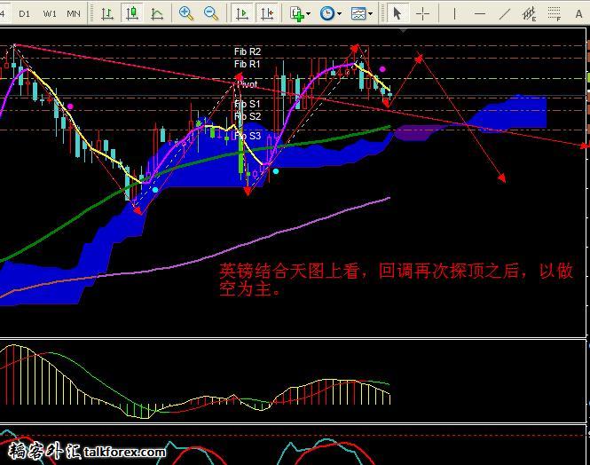Choose the equidistant channel tool
590x465 pixels.
click(530, 13)
